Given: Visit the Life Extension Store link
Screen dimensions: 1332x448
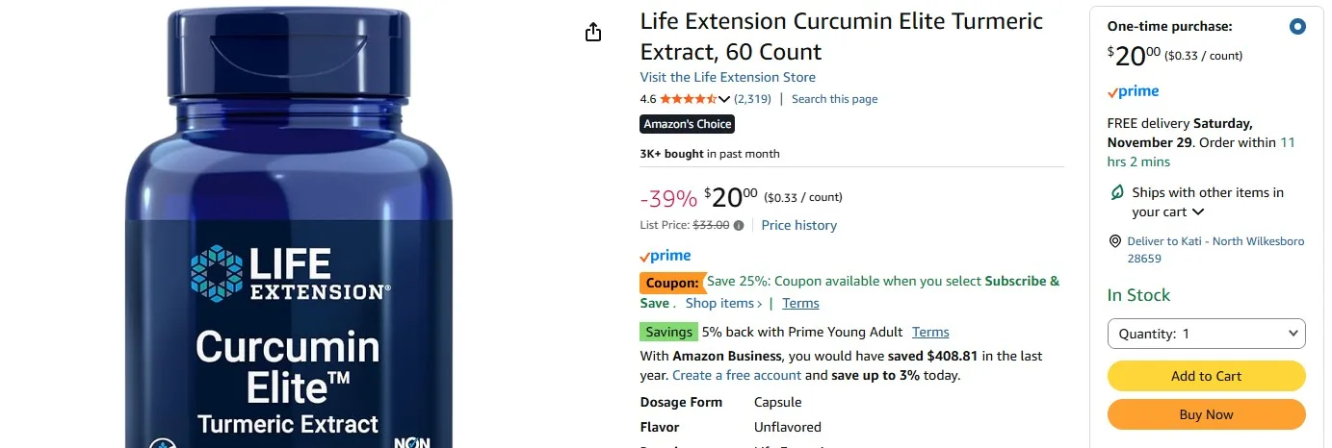Looking at the screenshot, I should click(727, 77).
